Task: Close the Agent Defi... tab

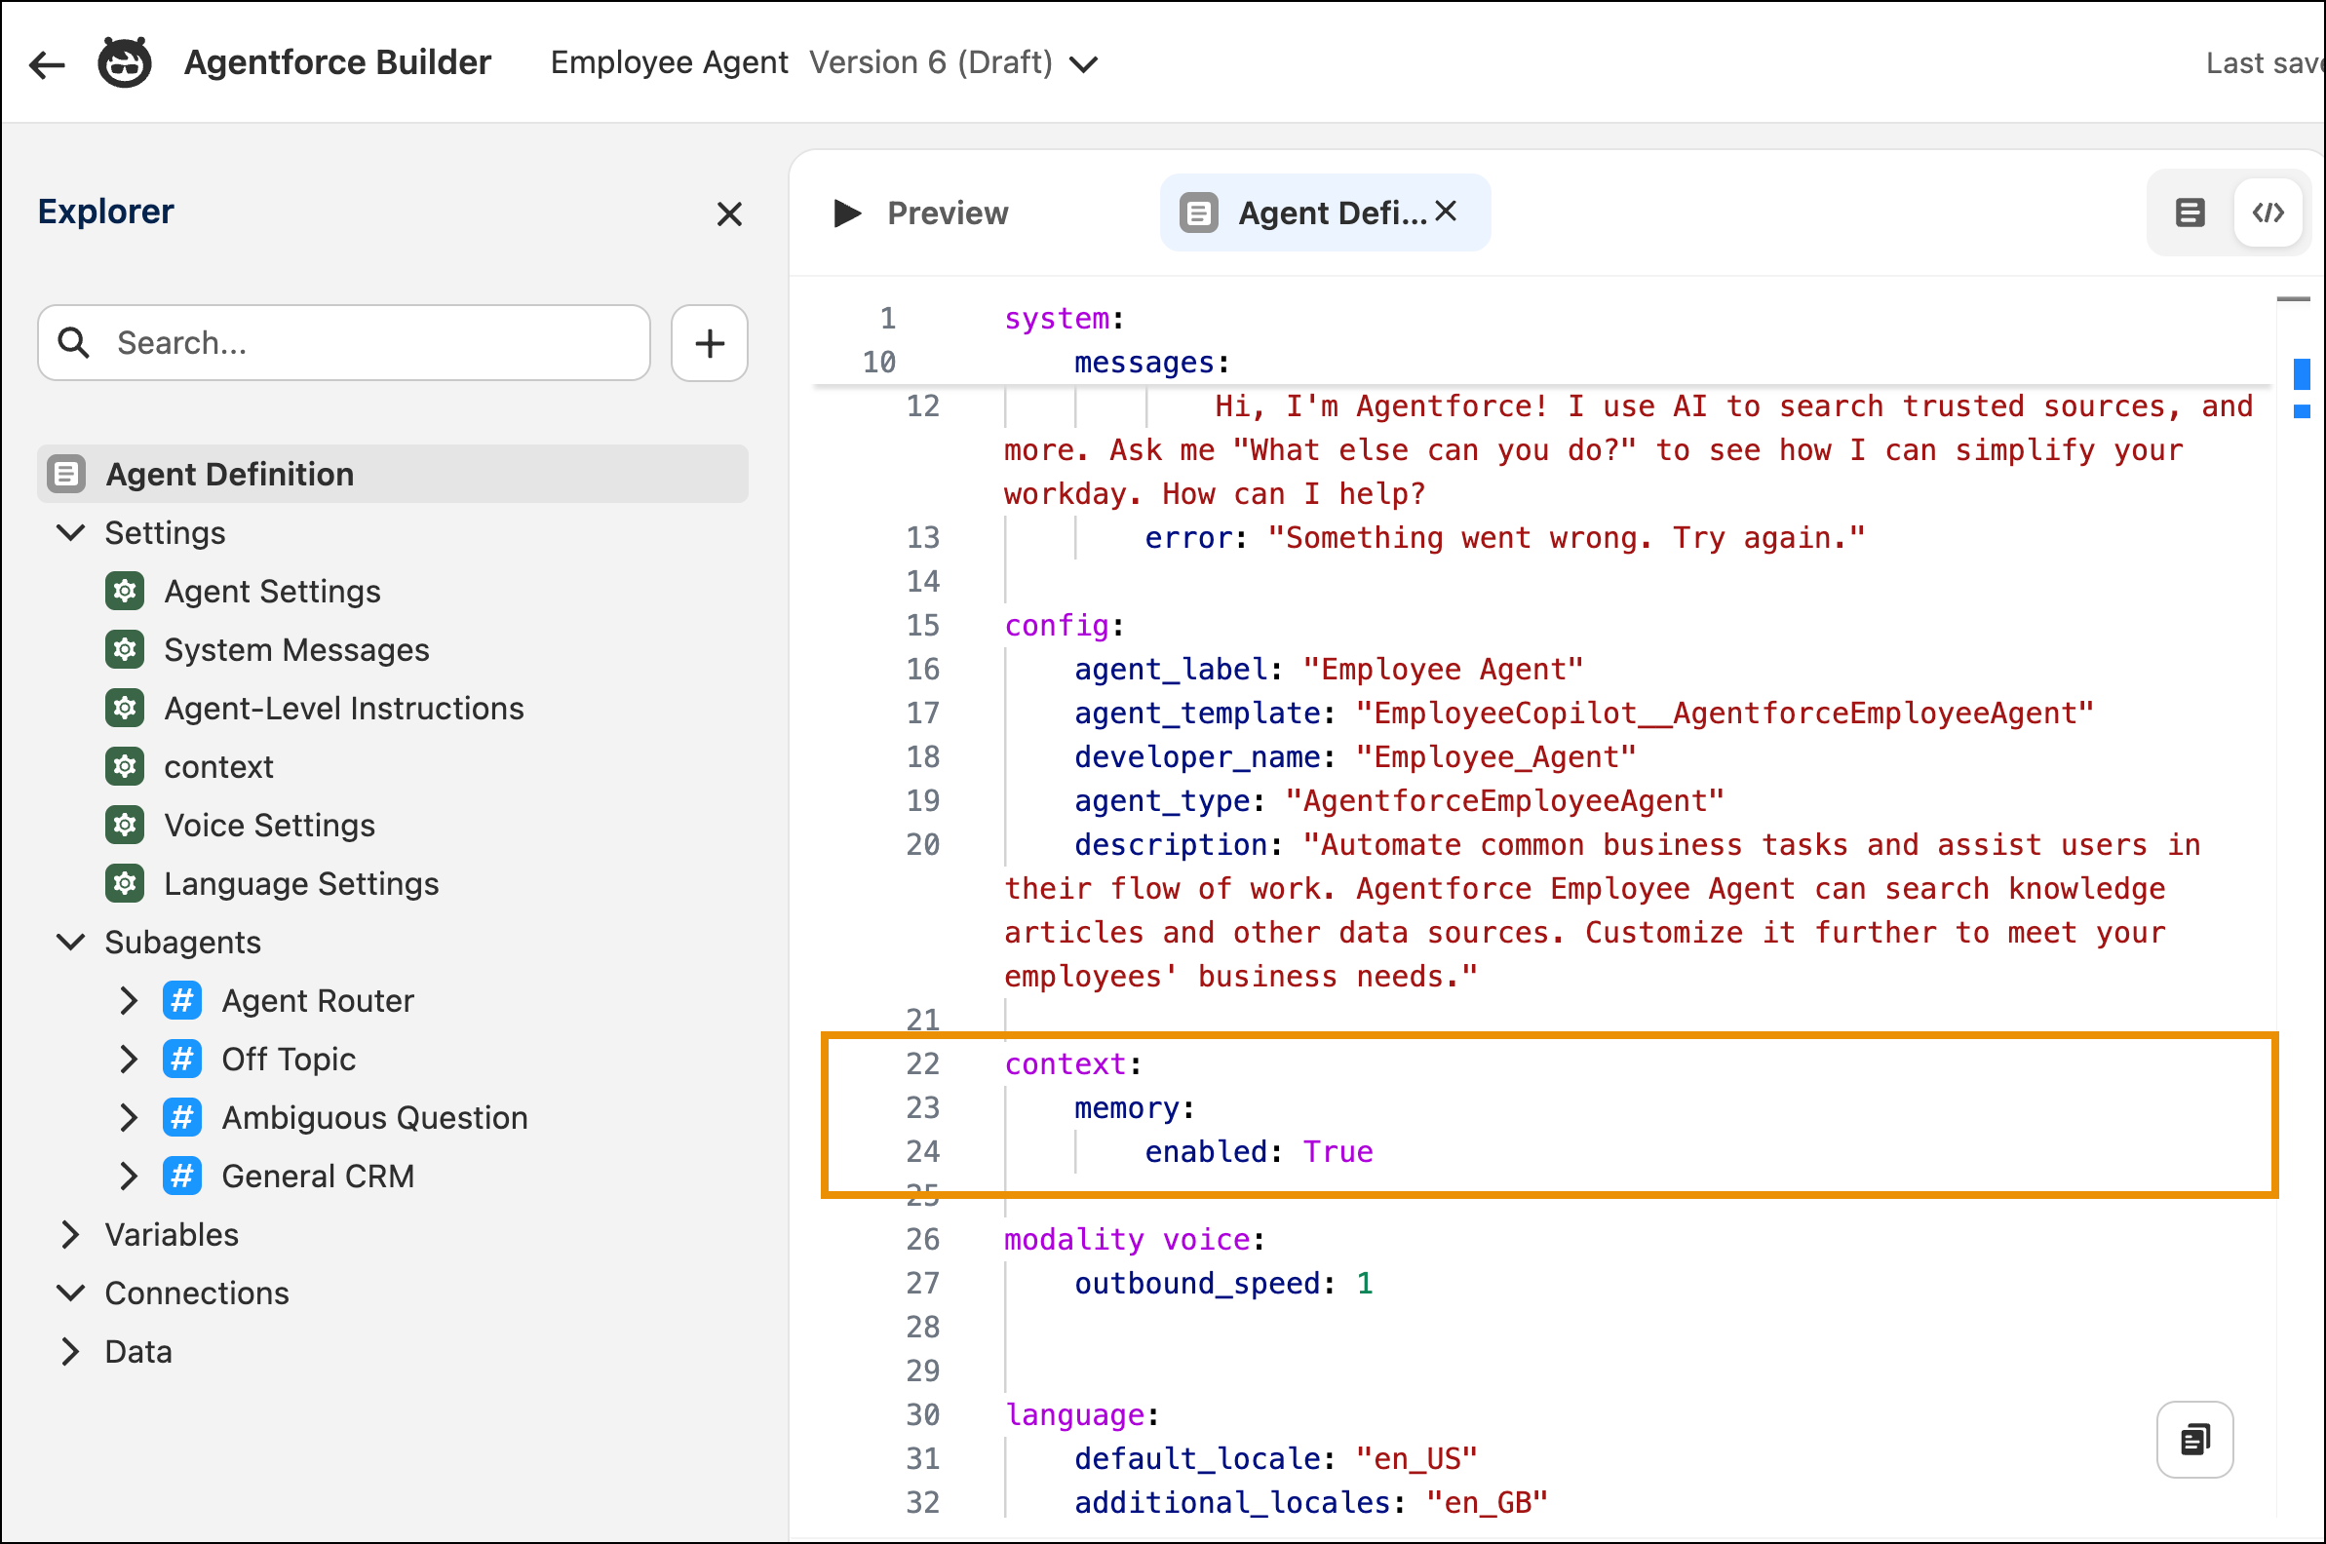Action: coord(1446,211)
